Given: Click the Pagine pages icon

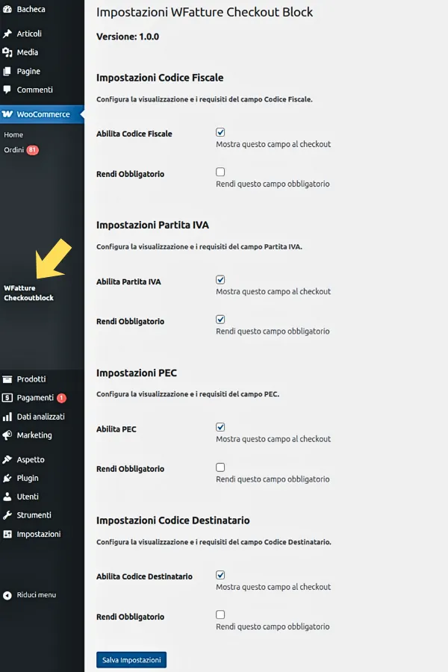Looking at the screenshot, I should [7, 71].
